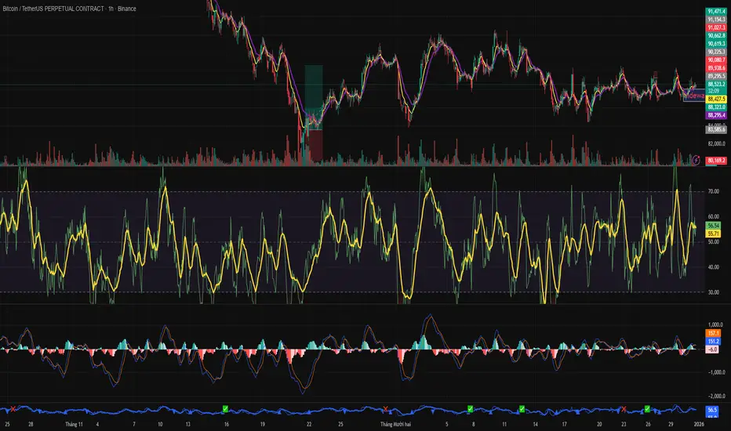Click the 90,080.7 red price label
The image size is (731, 431).
pos(716,60)
